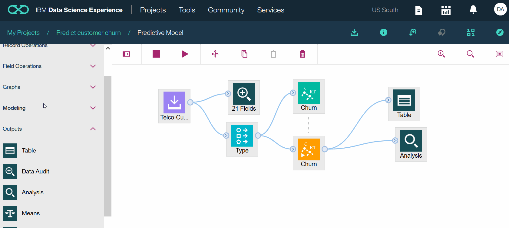This screenshot has height=228, width=509.
Task: Open the information panel icon
Action: tap(383, 32)
